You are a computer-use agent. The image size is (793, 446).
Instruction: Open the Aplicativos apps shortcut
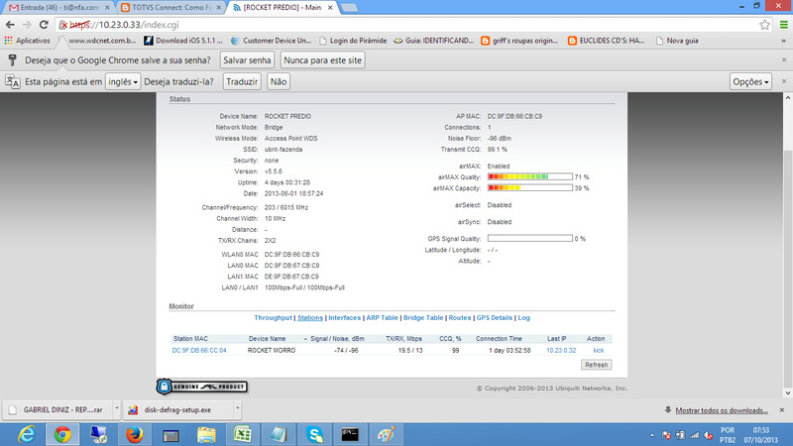click(x=28, y=41)
